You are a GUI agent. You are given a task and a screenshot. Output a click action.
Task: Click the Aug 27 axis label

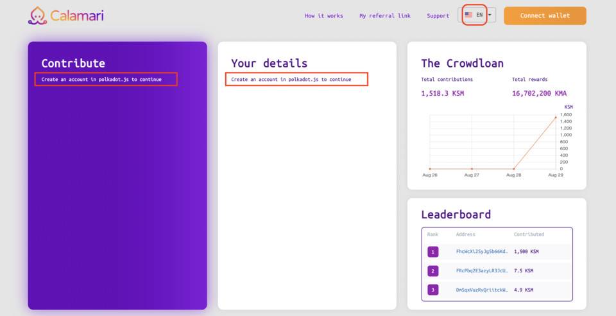point(472,175)
